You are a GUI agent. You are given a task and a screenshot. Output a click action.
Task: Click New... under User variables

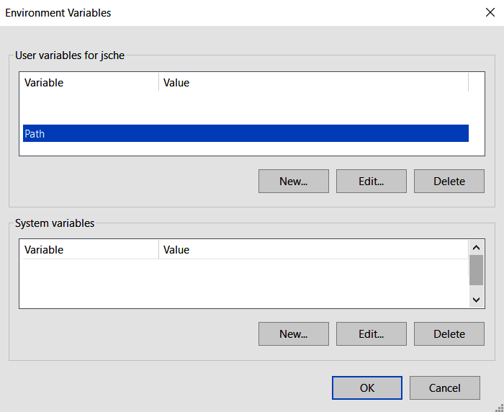click(x=293, y=182)
